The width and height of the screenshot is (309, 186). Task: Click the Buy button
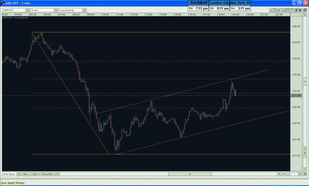(26, 174)
